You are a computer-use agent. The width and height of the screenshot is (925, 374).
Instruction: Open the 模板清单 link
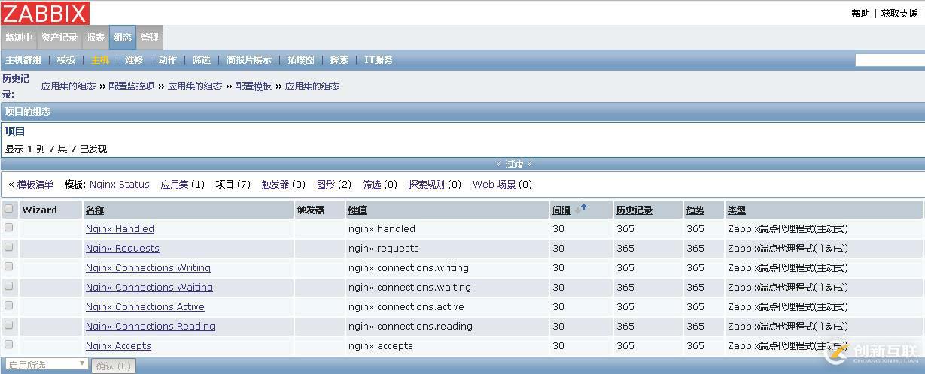tap(35, 185)
